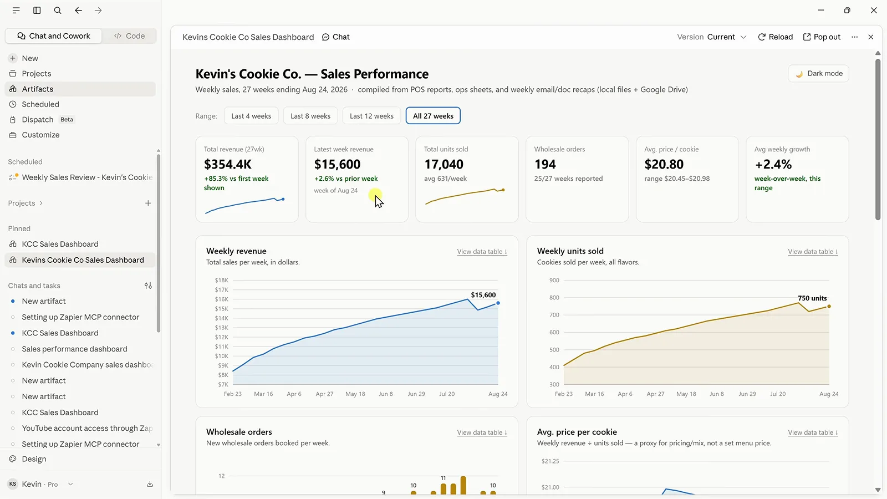Open Projects in the sidebar
Image resolution: width=887 pixels, height=499 pixels.
tap(80, 74)
